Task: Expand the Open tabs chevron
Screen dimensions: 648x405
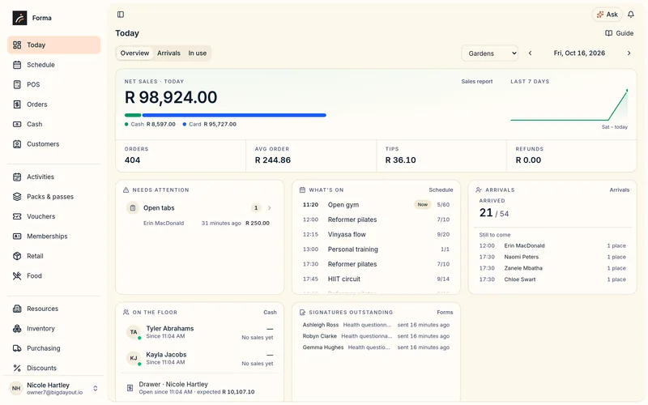Action: [270, 208]
